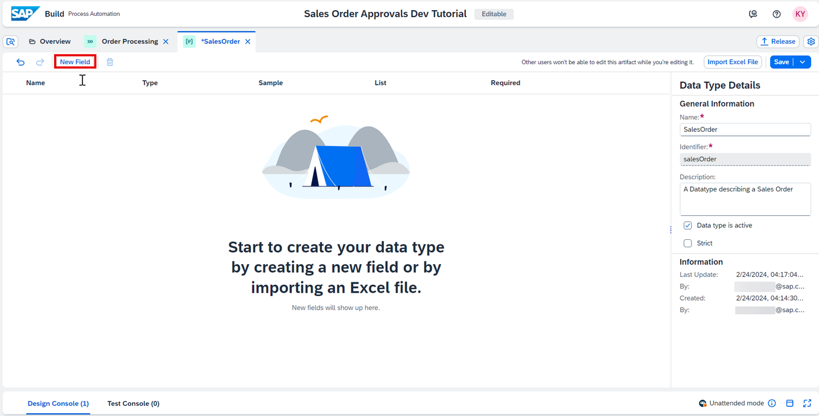Click the Release button
819x416 pixels.
tap(777, 41)
